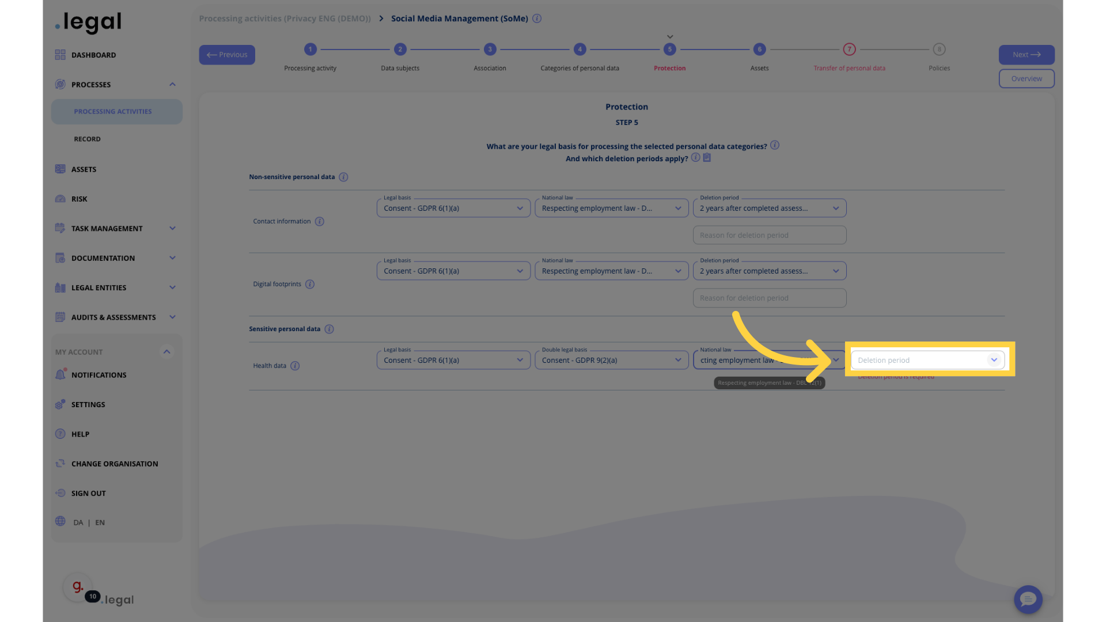Click the Dashboard icon in sidebar
The height and width of the screenshot is (622, 1106).
(x=60, y=55)
